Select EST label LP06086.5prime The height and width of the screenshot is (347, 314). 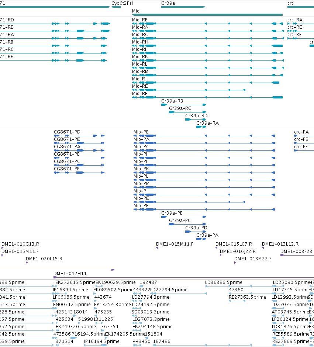pos(71,297)
